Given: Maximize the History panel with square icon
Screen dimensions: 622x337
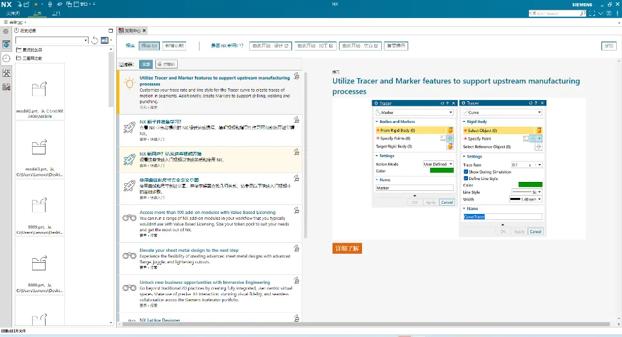Looking at the screenshot, I should click(110, 31).
